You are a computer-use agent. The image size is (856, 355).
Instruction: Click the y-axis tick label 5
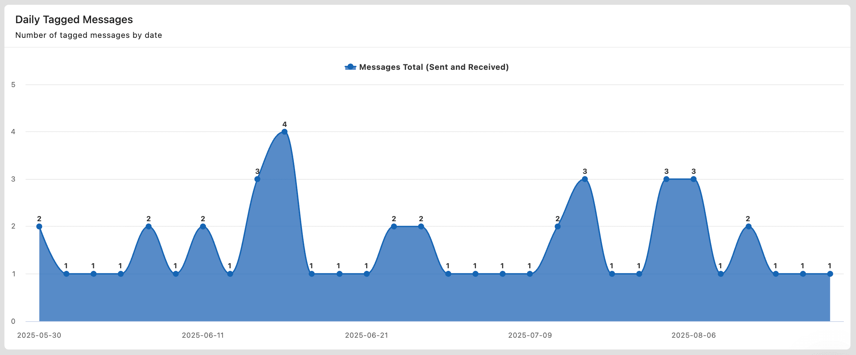click(13, 85)
